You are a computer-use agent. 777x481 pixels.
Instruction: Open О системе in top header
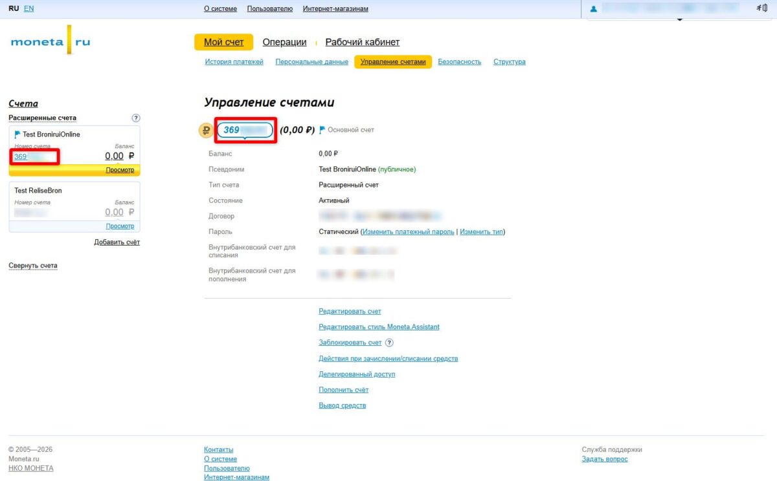(220, 9)
